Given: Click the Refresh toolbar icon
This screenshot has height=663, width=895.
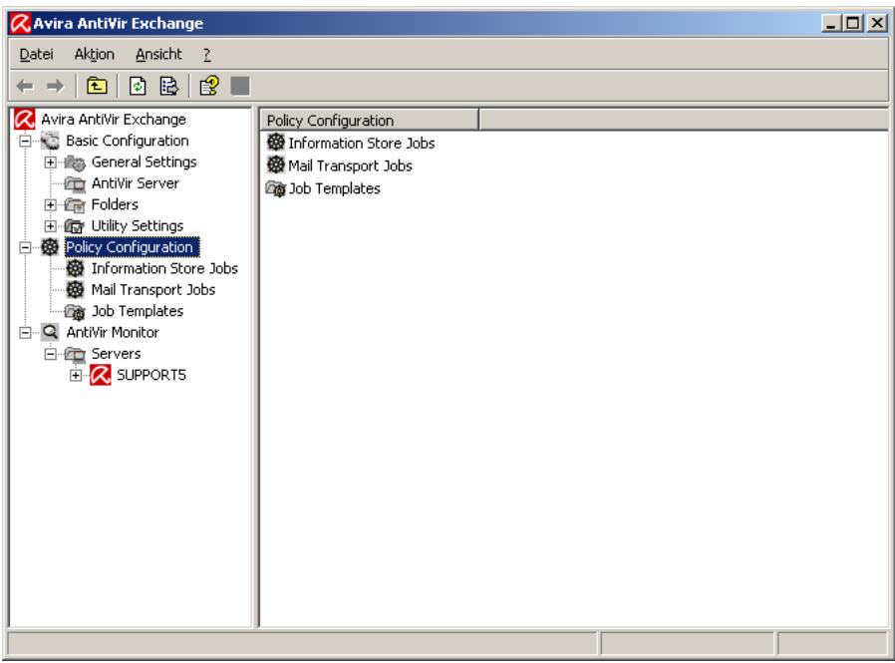Looking at the screenshot, I should [x=138, y=86].
